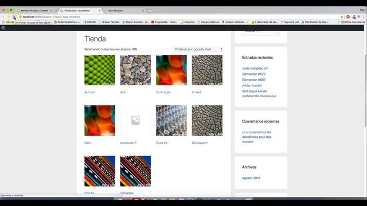Click the sidebar search field

261,33
